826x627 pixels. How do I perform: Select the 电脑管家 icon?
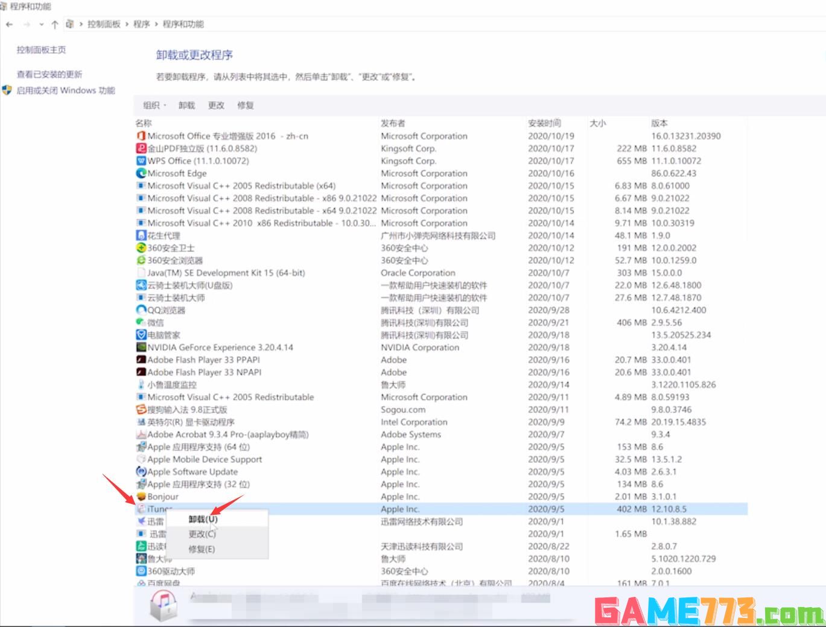pyautogui.click(x=141, y=335)
